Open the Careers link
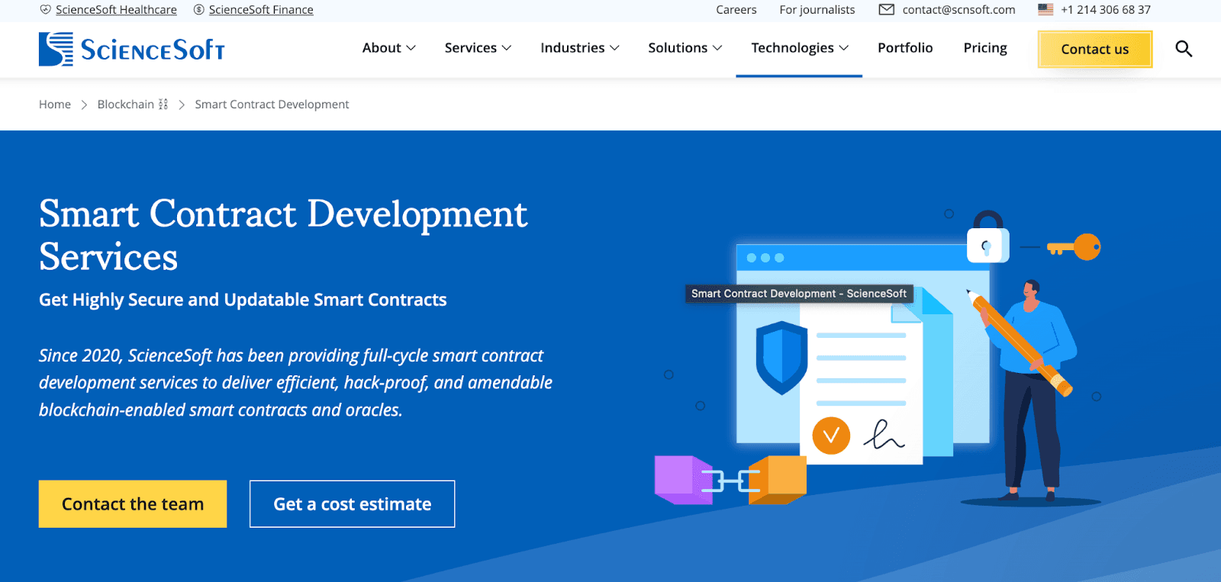The image size is (1221, 582). point(736,10)
